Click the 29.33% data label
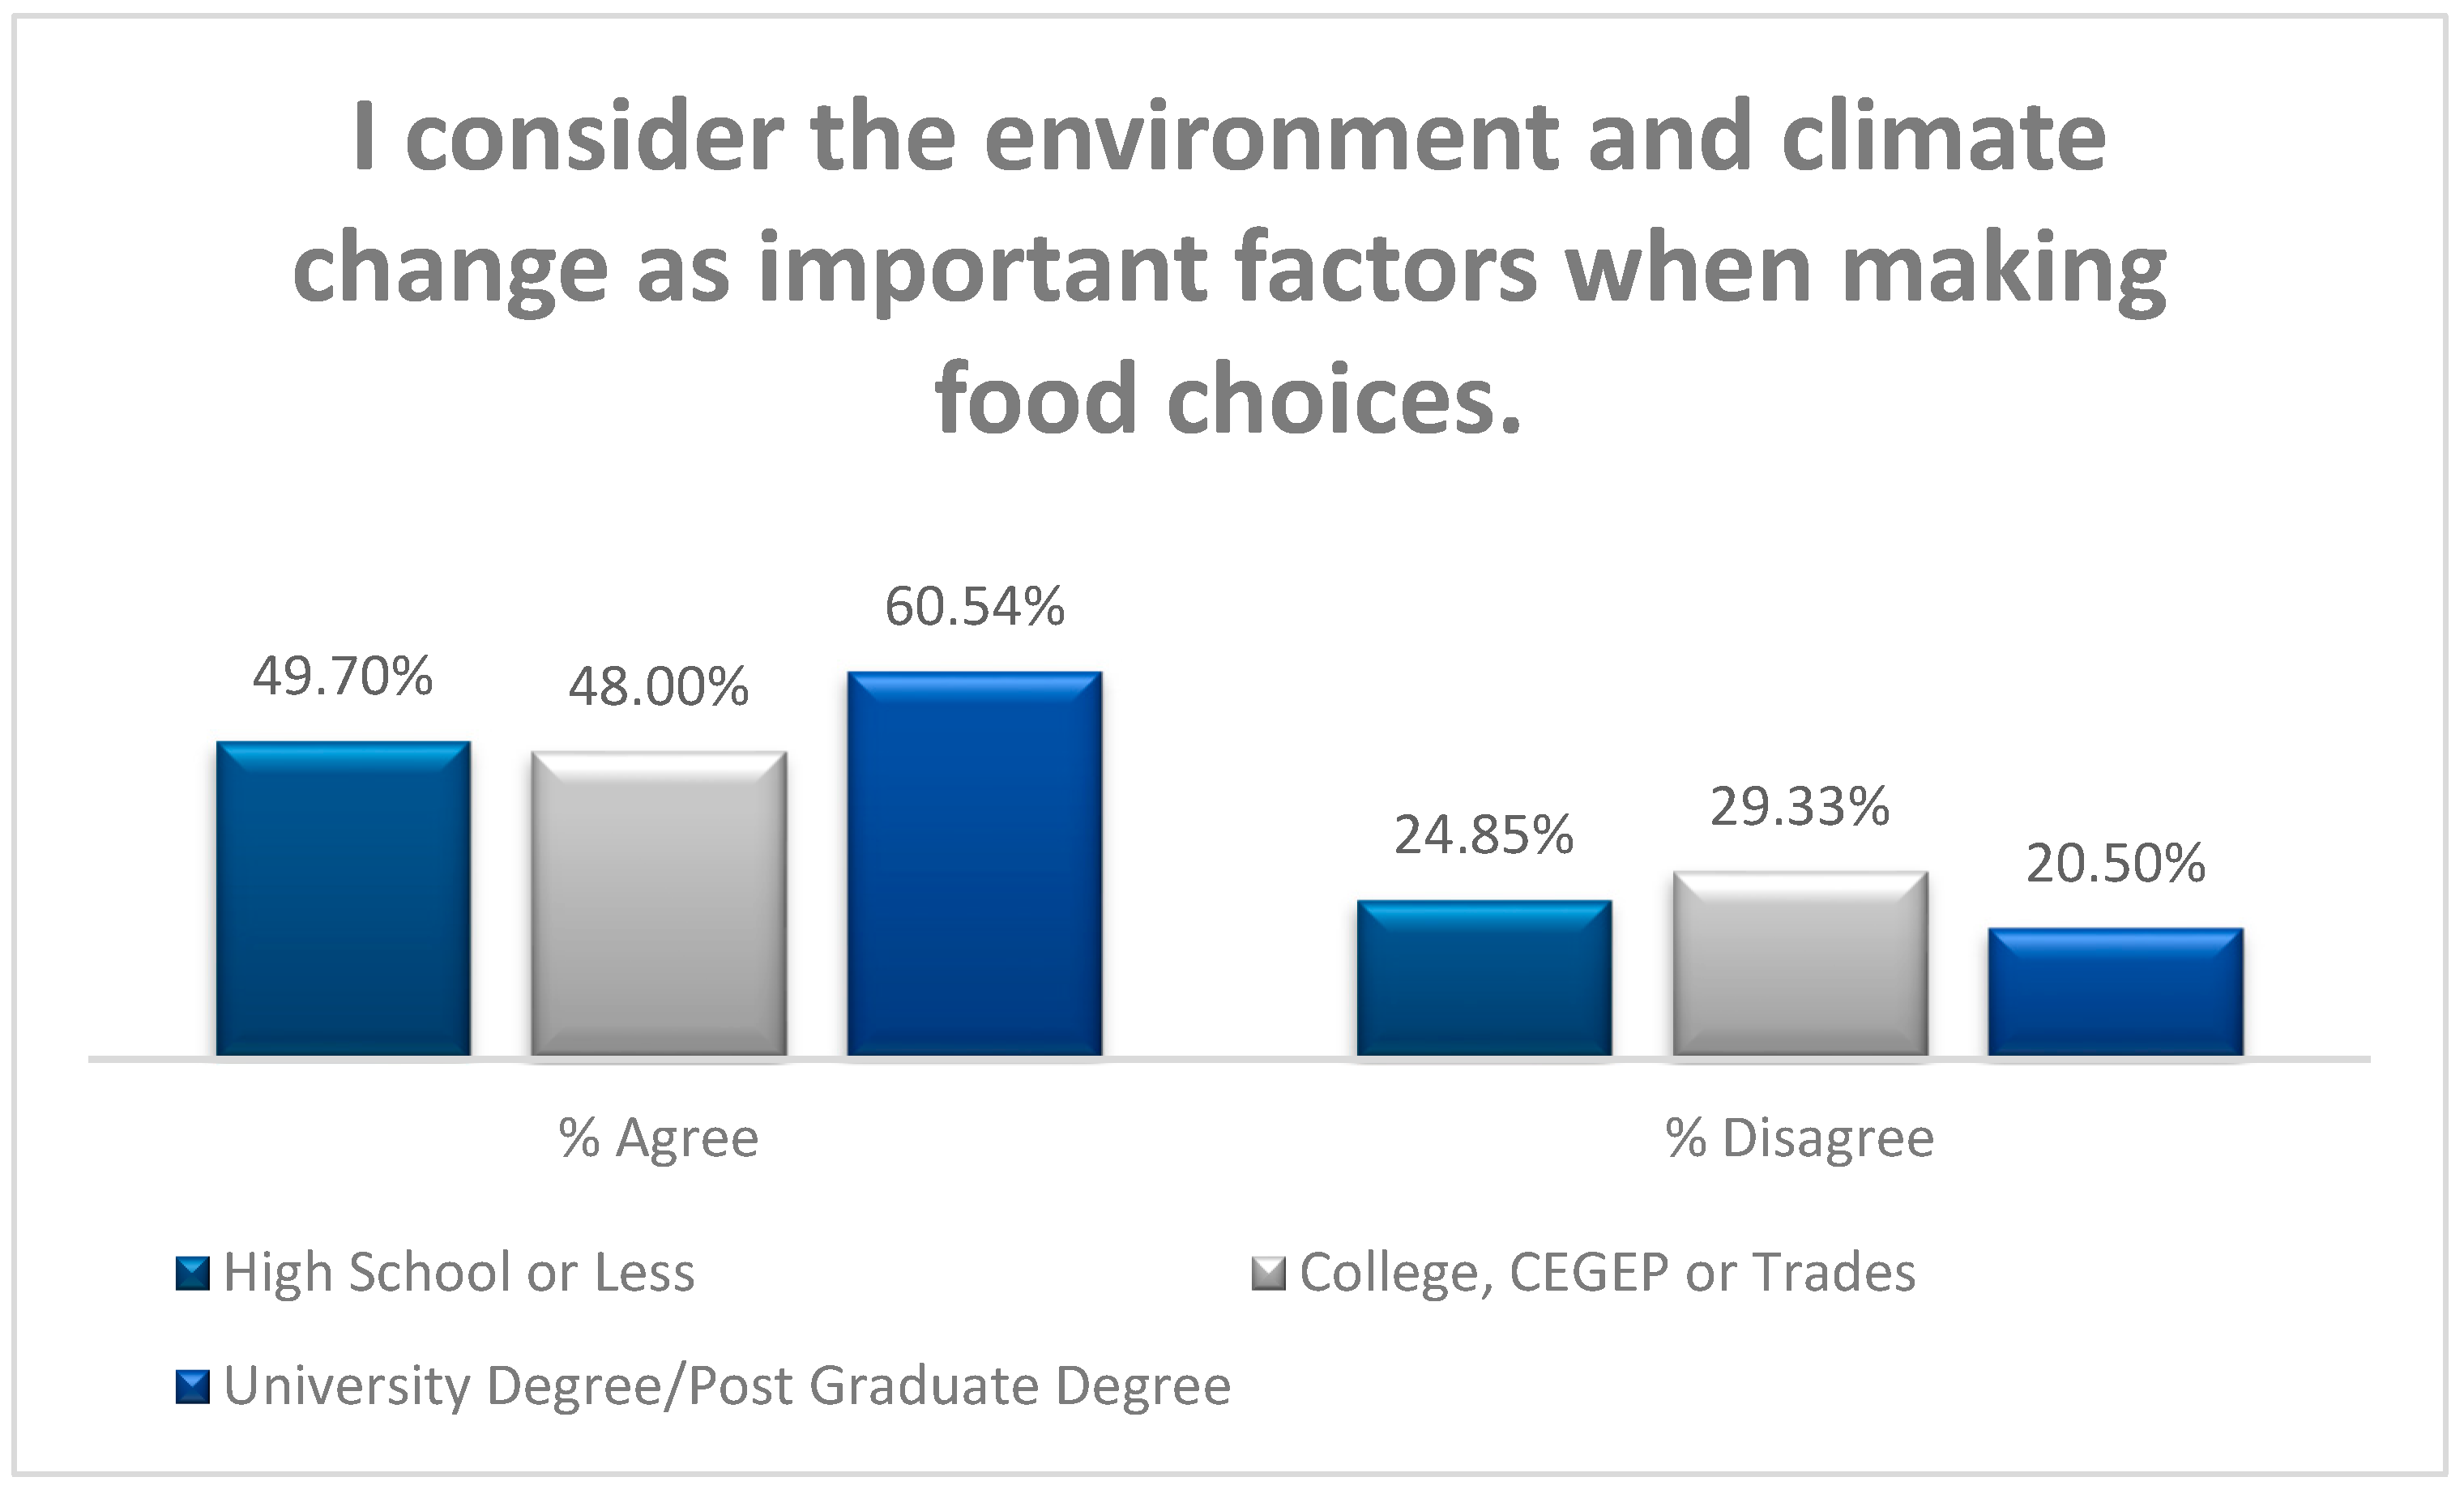This screenshot has width=2464, height=1494. [x=1800, y=807]
